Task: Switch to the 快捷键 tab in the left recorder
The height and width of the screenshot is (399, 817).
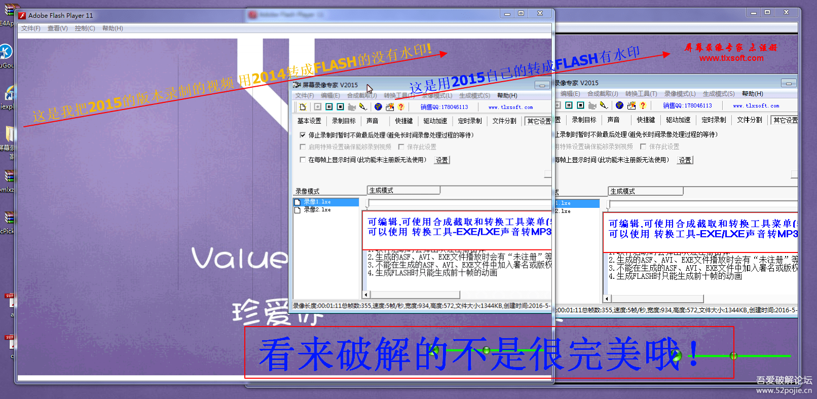Action: [x=404, y=121]
